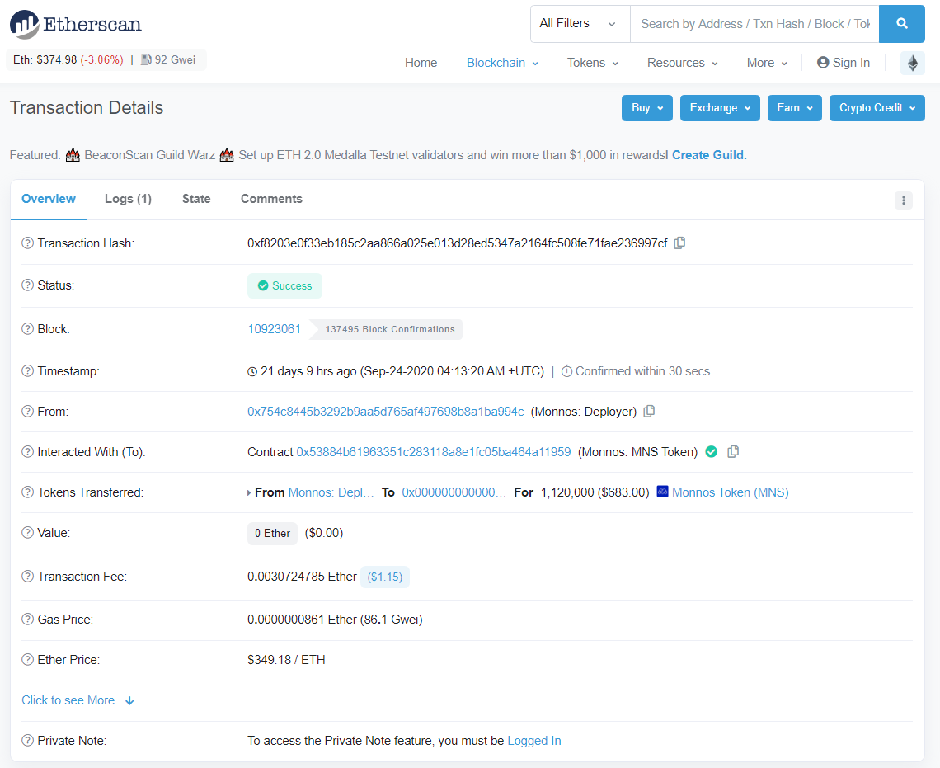This screenshot has height=768, width=940.
Task: Expand Click to see More
Action: pyautogui.click(x=78, y=700)
